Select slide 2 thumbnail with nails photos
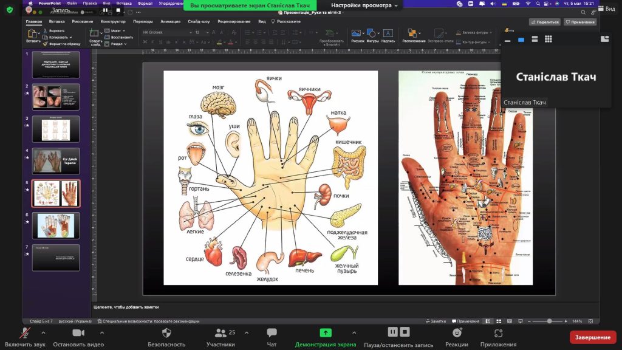Image resolution: width=622 pixels, height=350 pixels. point(55,97)
